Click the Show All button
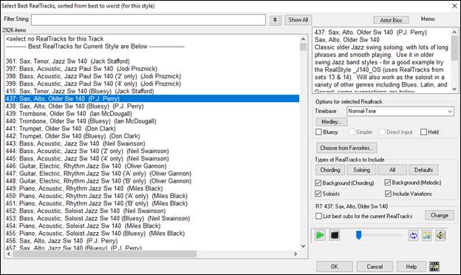Screen dimensions: 461x275 [x=298, y=20]
